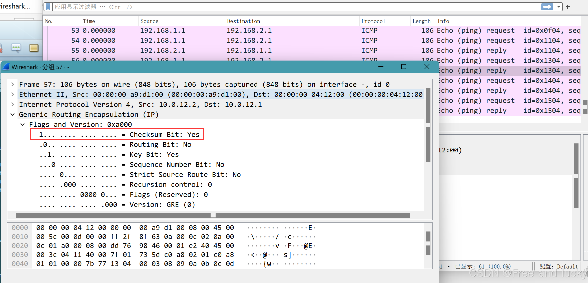This screenshot has width=588, height=283.
Task: Collapse the Generic Routing Encapsulation node
Action: point(13,114)
